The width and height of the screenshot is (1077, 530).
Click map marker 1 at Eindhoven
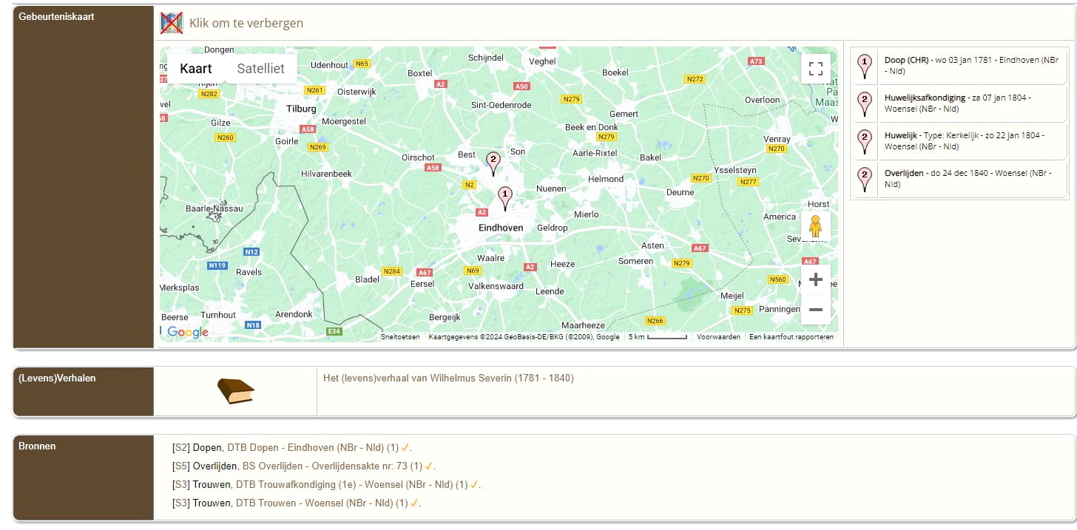(x=505, y=197)
